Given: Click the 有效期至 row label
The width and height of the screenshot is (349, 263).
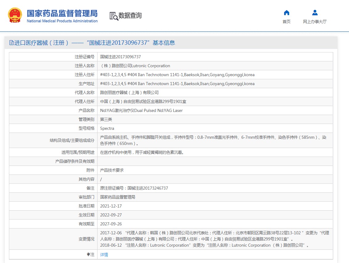Looking at the screenshot, I should point(87,224).
